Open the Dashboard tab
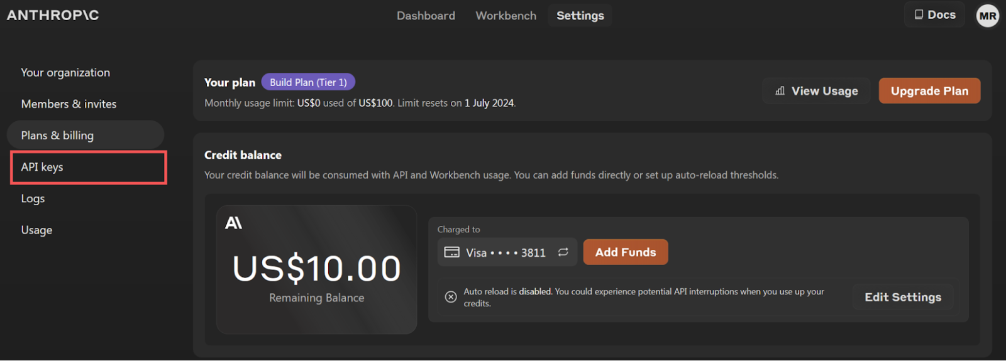The image size is (1006, 361). [426, 16]
